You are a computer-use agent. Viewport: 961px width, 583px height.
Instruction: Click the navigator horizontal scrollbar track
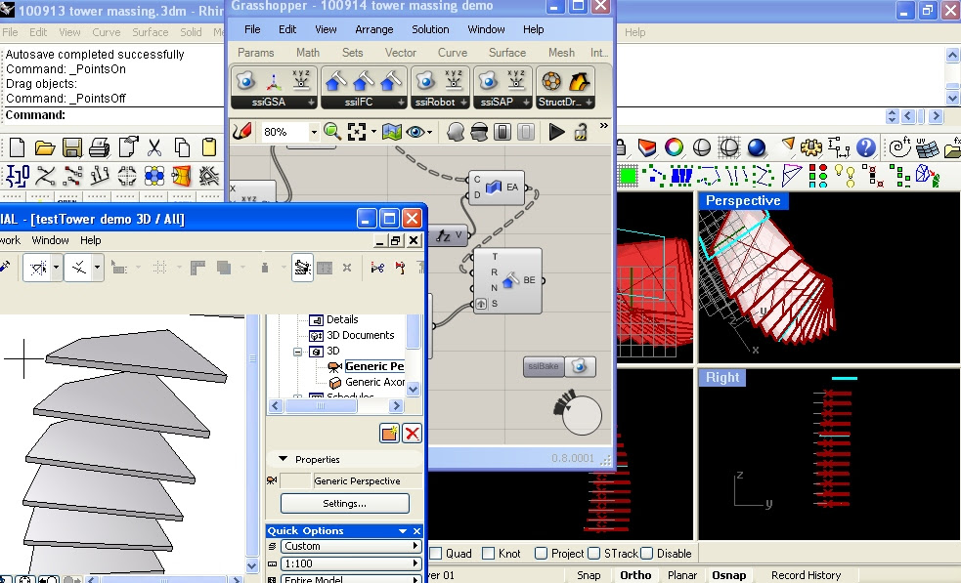pos(335,405)
